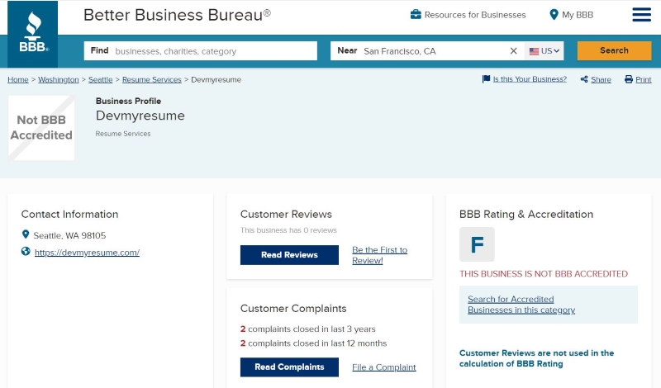661x388 pixels.
Task: Click the printer icon
Action: [x=629, y=79]
